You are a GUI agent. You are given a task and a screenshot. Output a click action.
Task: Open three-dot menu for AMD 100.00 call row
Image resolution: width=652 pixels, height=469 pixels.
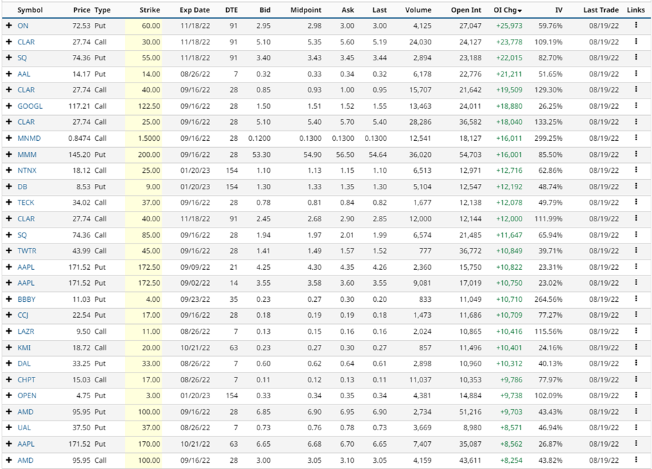pos(636,460)
